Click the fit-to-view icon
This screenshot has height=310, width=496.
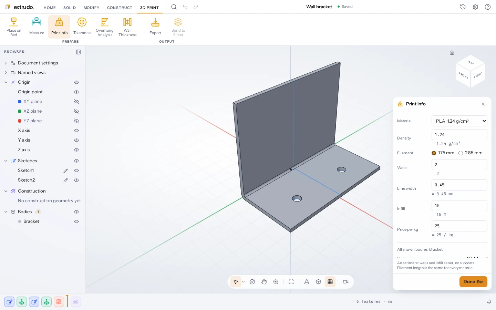(x=291, y=282)
